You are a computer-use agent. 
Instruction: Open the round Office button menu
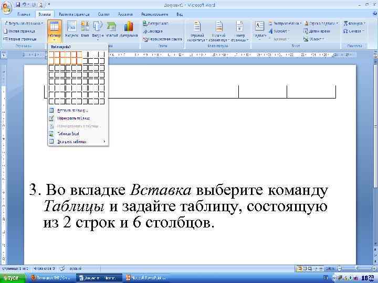[6, 7]
